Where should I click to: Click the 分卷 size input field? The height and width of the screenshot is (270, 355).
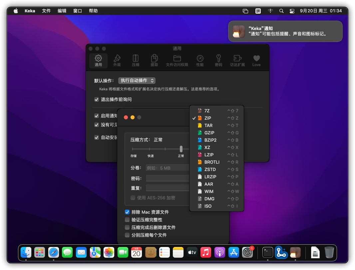pos(168,168)
